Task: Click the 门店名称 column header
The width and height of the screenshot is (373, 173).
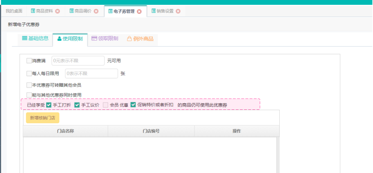Action: point(66,131)
